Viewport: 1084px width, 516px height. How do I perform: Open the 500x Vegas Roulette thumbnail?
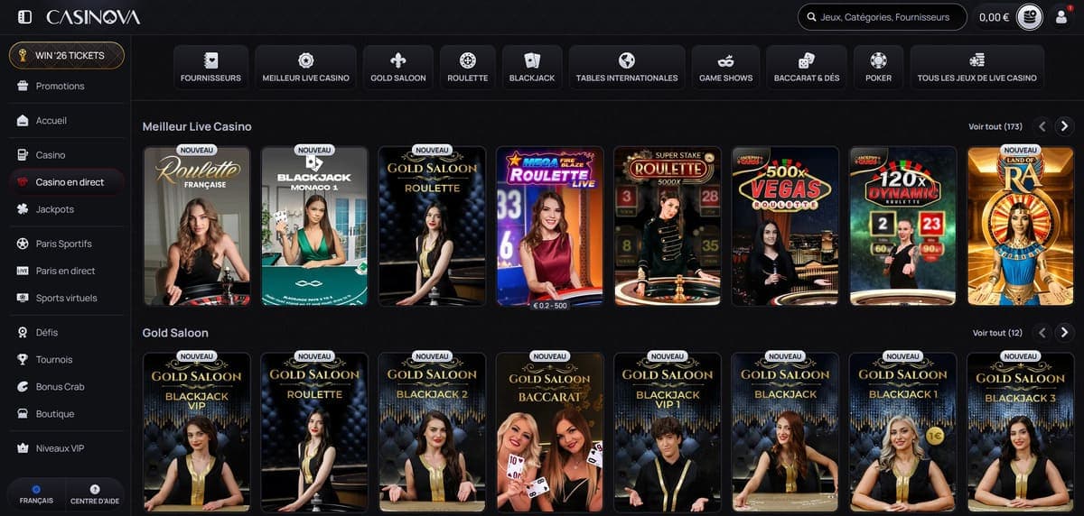(785, 226)
